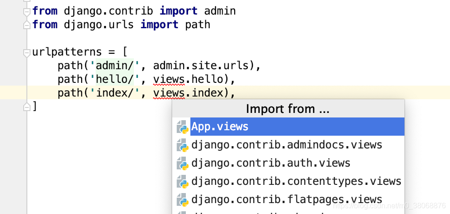Click the fold end marker at django.urls import line

click(27, 25)
